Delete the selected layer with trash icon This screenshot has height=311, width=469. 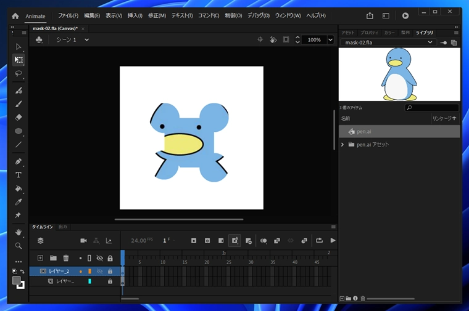click(x=66, y=258)
